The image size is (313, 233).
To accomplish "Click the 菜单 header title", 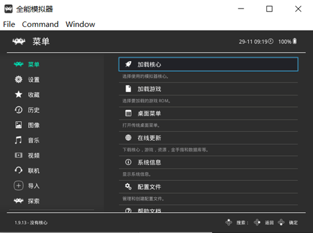I will pos(41,42).
